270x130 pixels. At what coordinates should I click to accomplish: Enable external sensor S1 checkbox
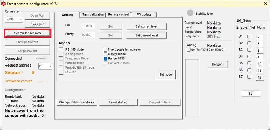pos(249,37)
